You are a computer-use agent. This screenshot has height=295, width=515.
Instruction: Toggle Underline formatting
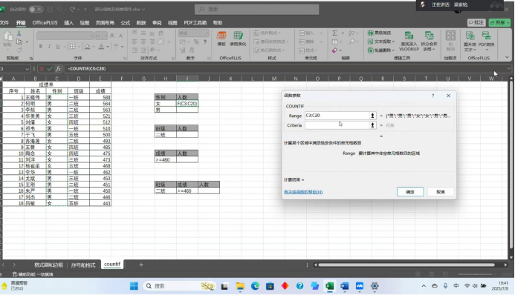(x=58, y=47)
